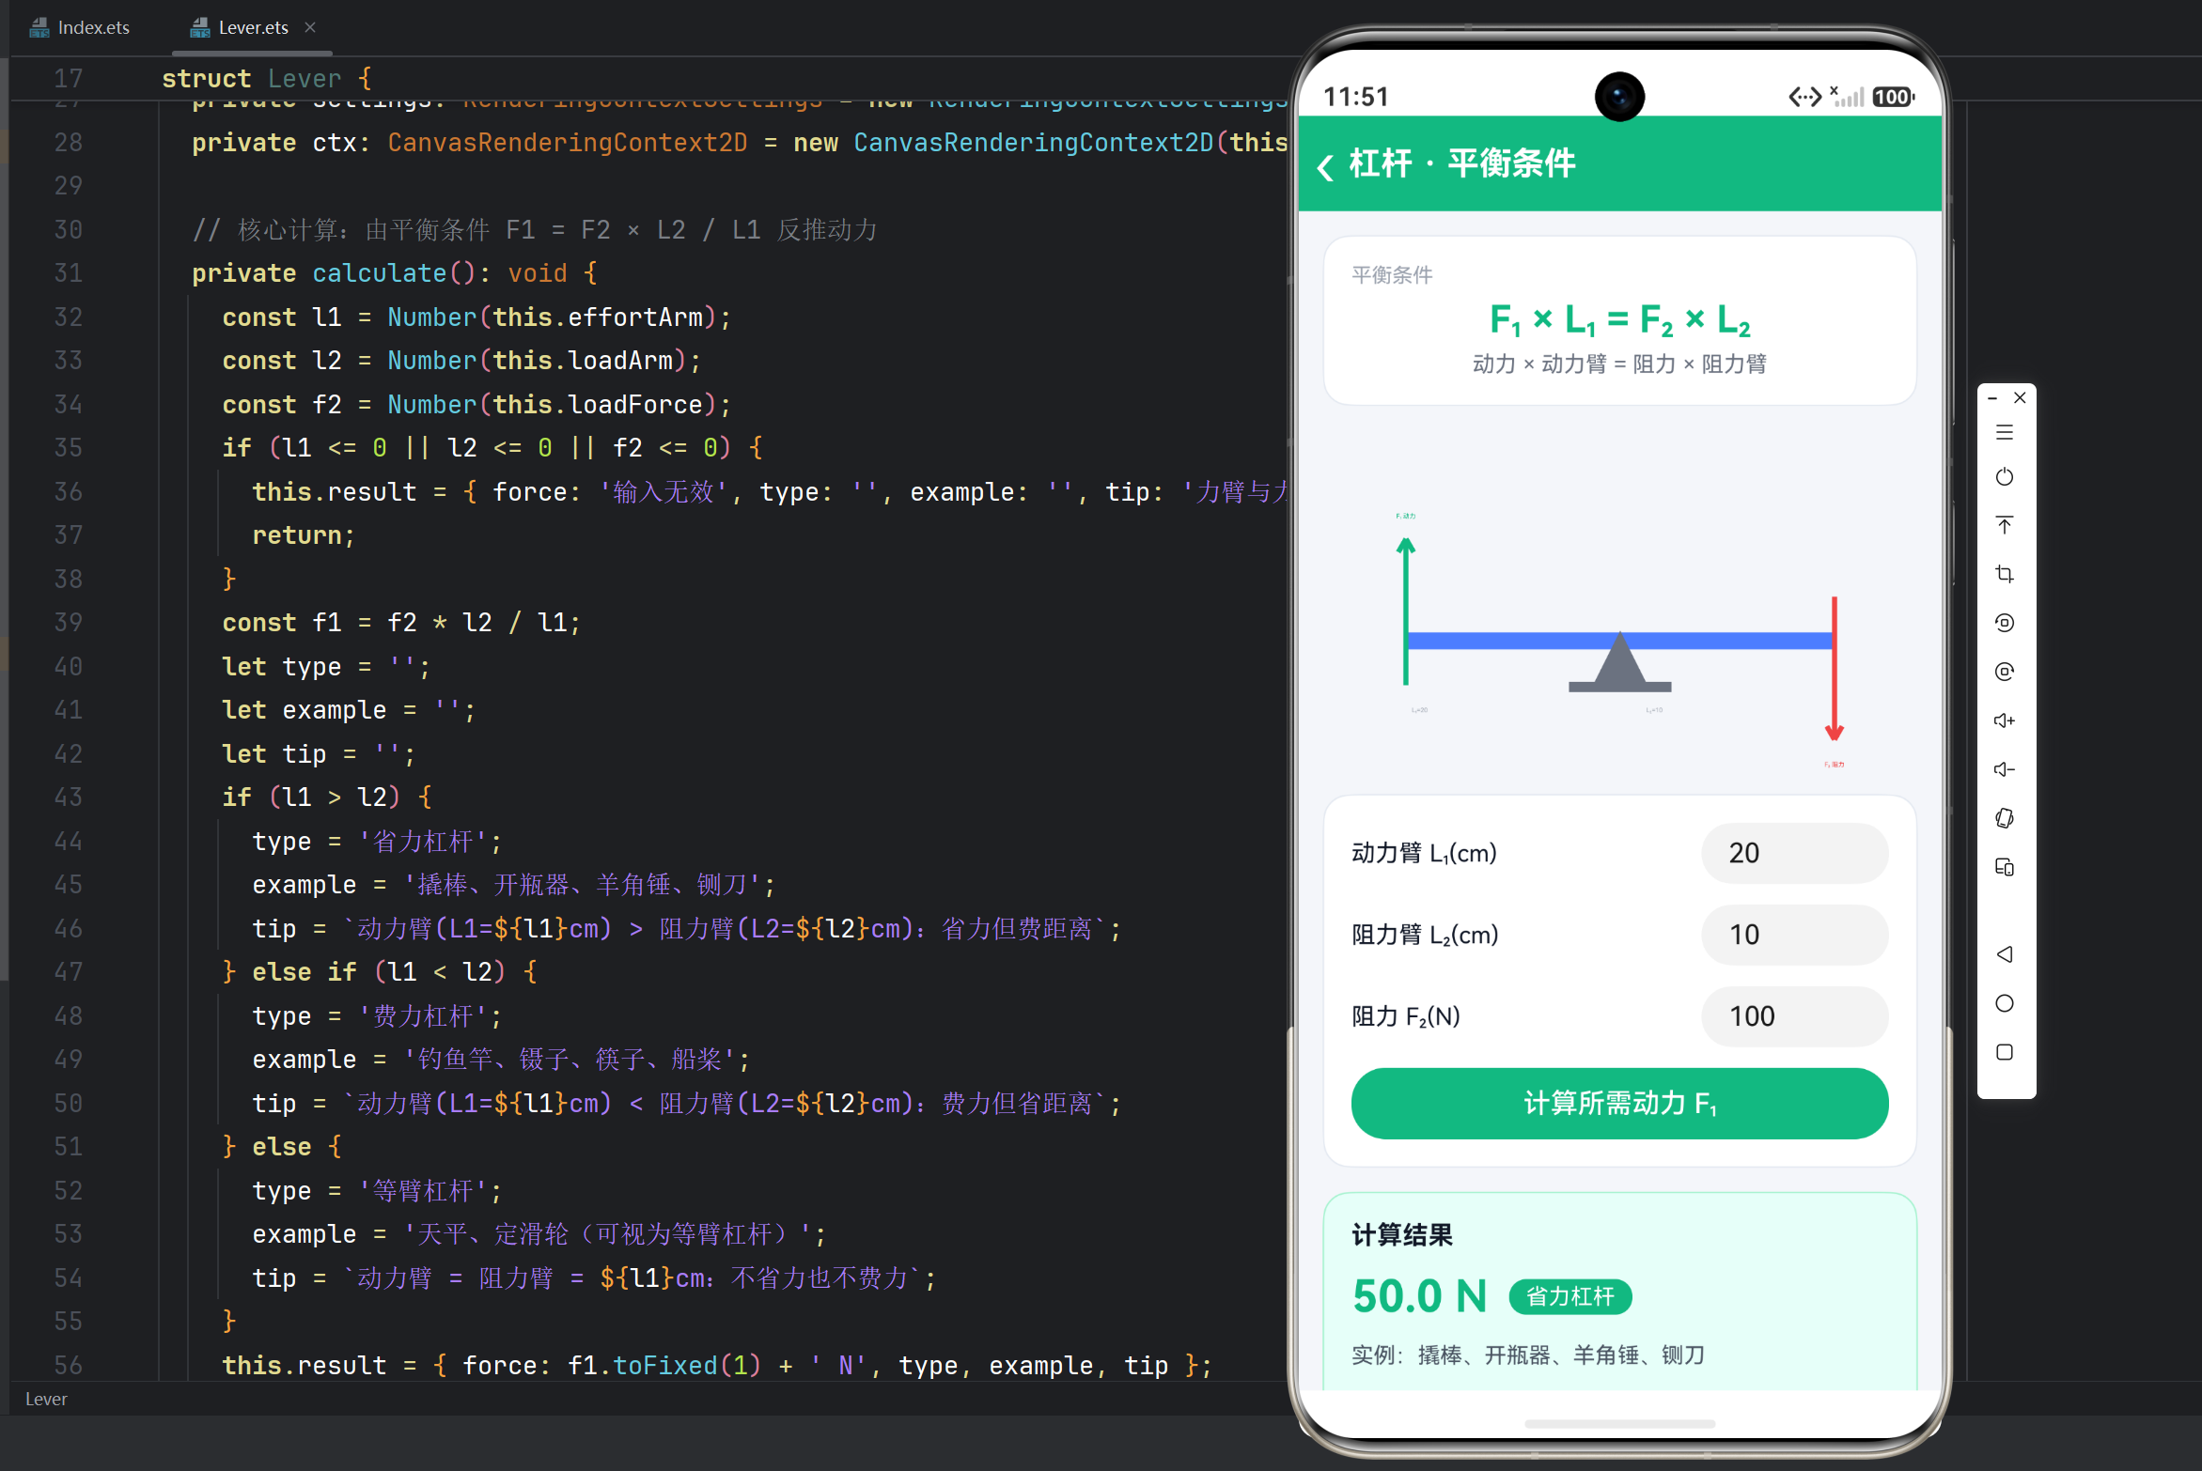Close the Lever.ets editor tab
The height and width of the screenshot is (1471, 2202).
pyautogui.click(x=310, y=27)
